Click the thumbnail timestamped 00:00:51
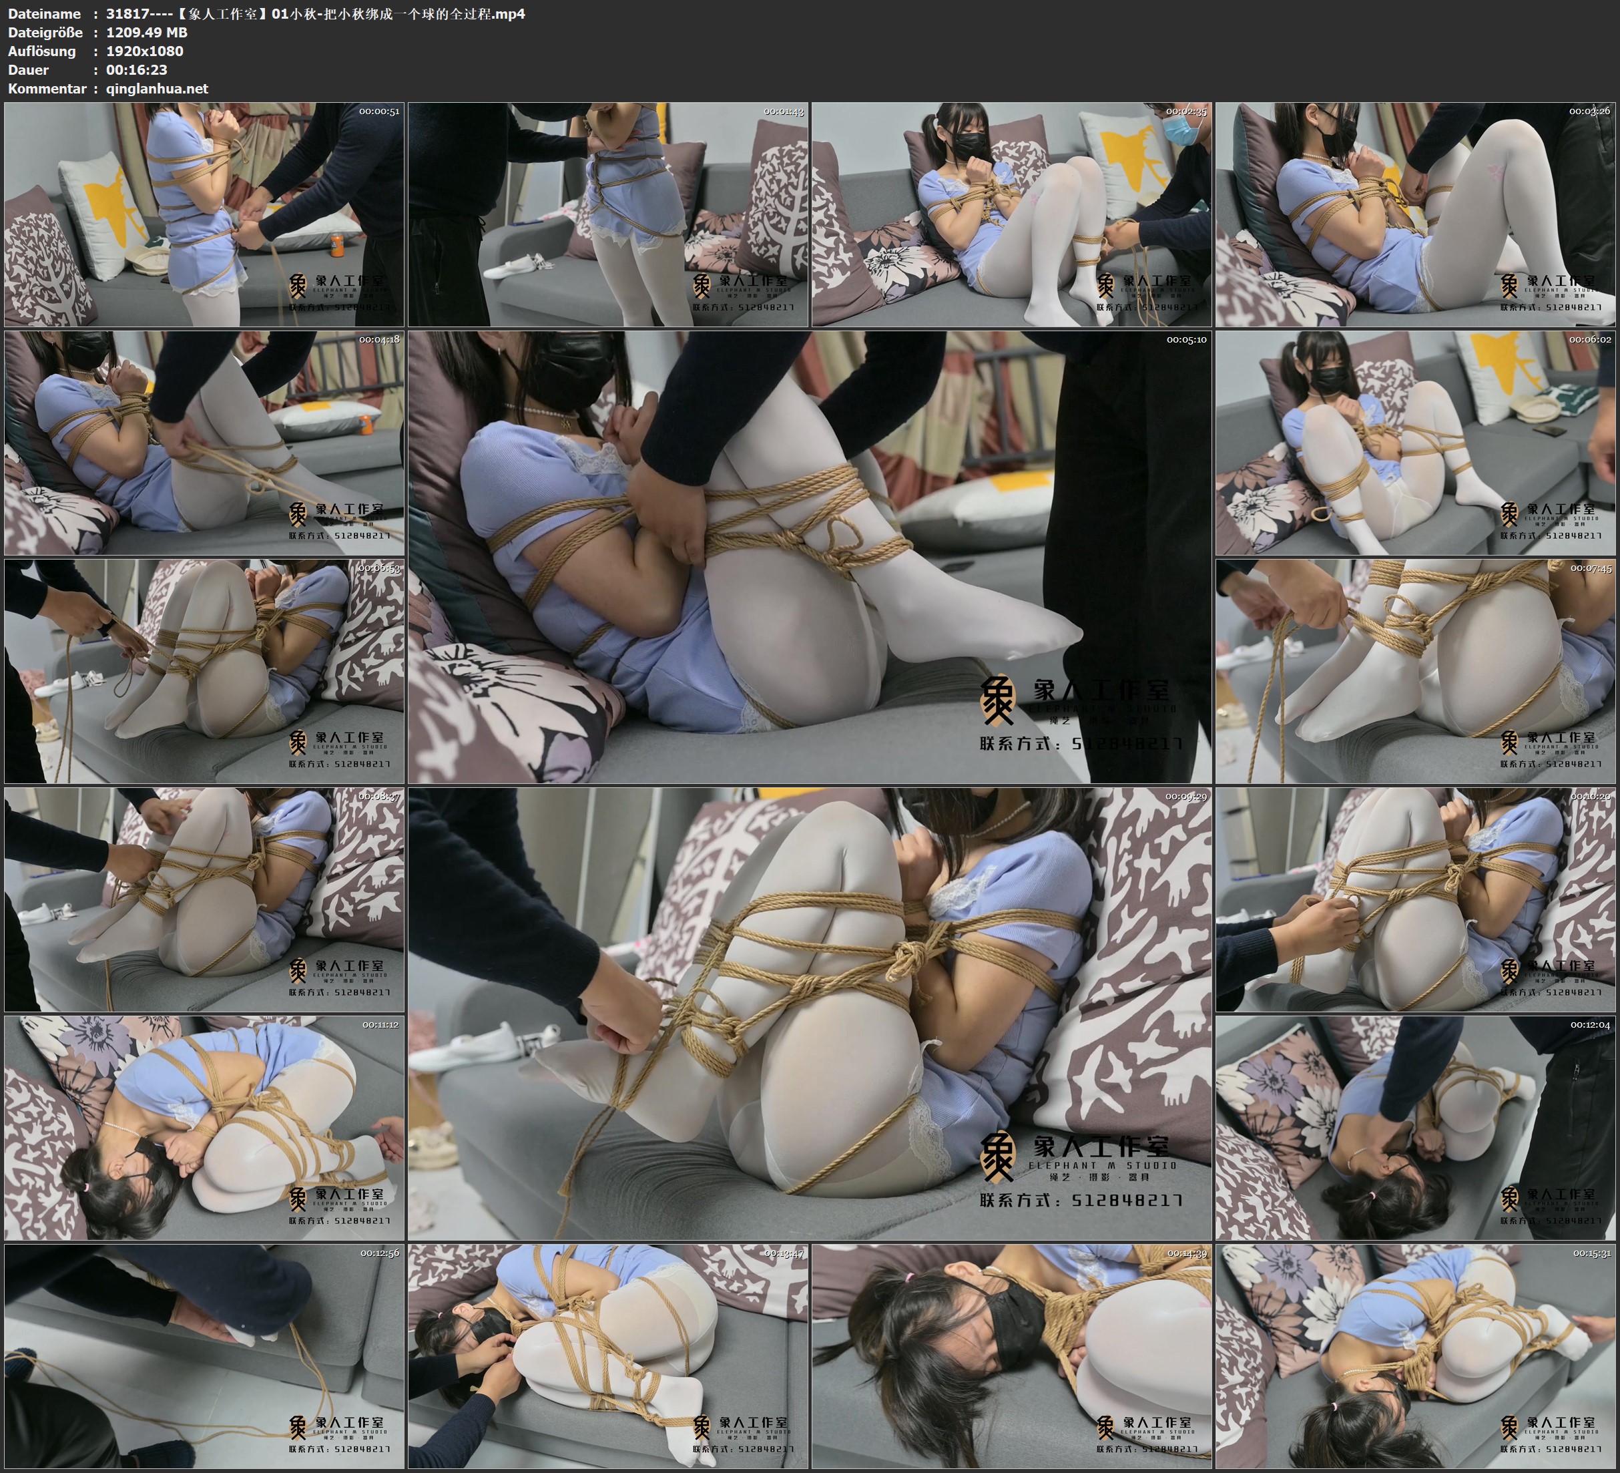The height and width of the screenshot is (1473, 1620). (204, 215)
